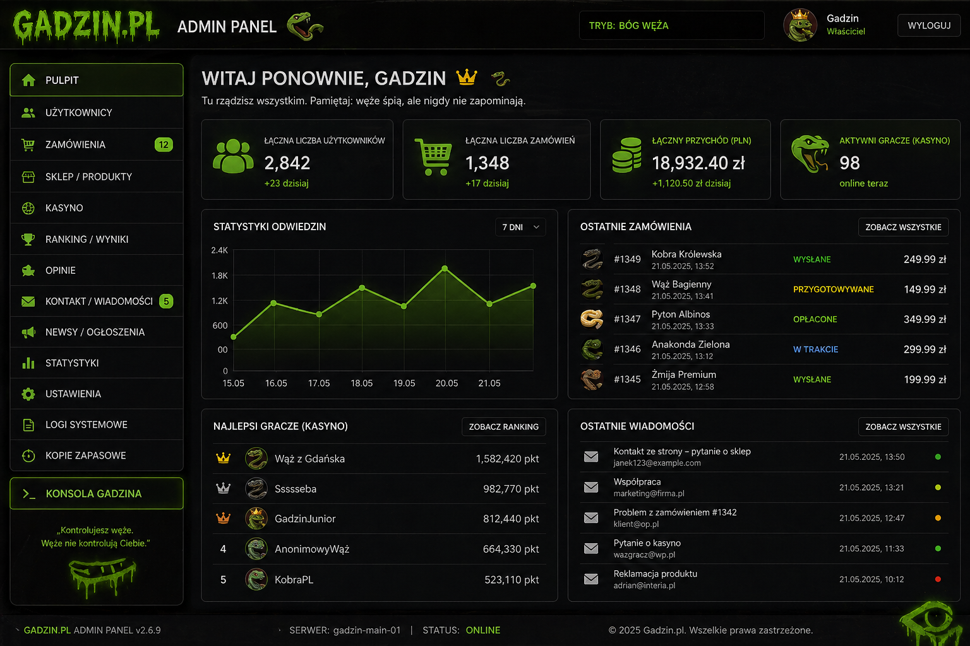Open the Ustawienia gear icon

(x=28, y=394)
